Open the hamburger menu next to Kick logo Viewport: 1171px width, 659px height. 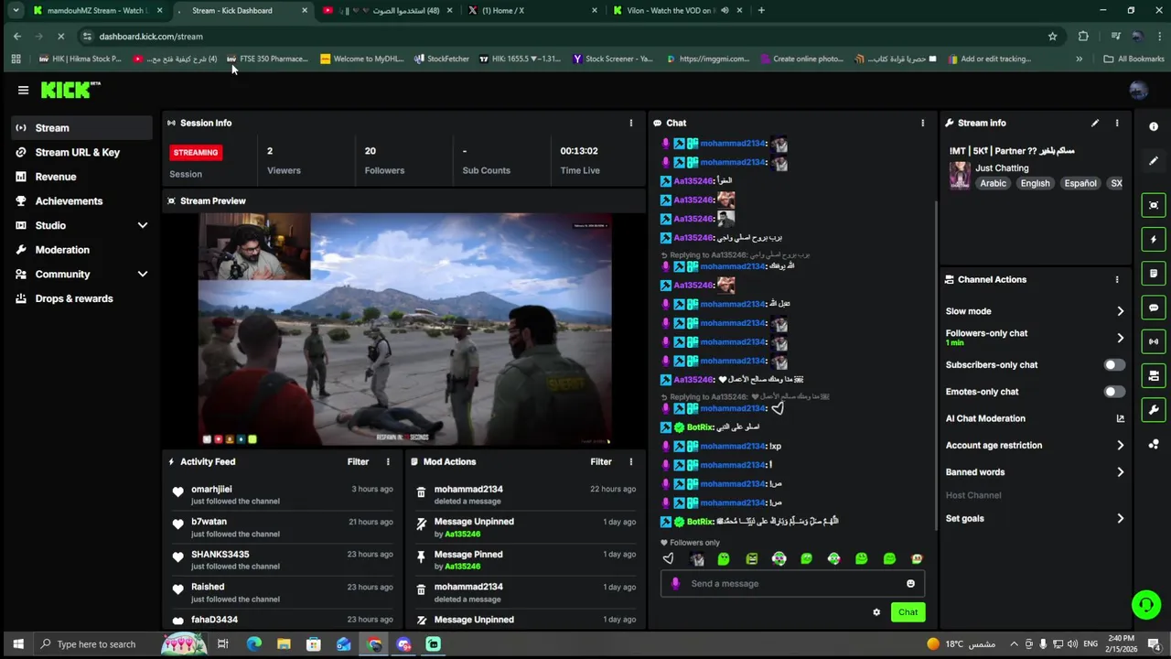[23, 90]
